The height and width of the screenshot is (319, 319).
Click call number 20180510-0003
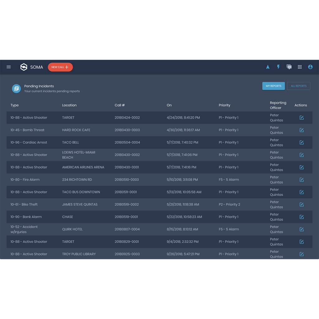[126, 180]
